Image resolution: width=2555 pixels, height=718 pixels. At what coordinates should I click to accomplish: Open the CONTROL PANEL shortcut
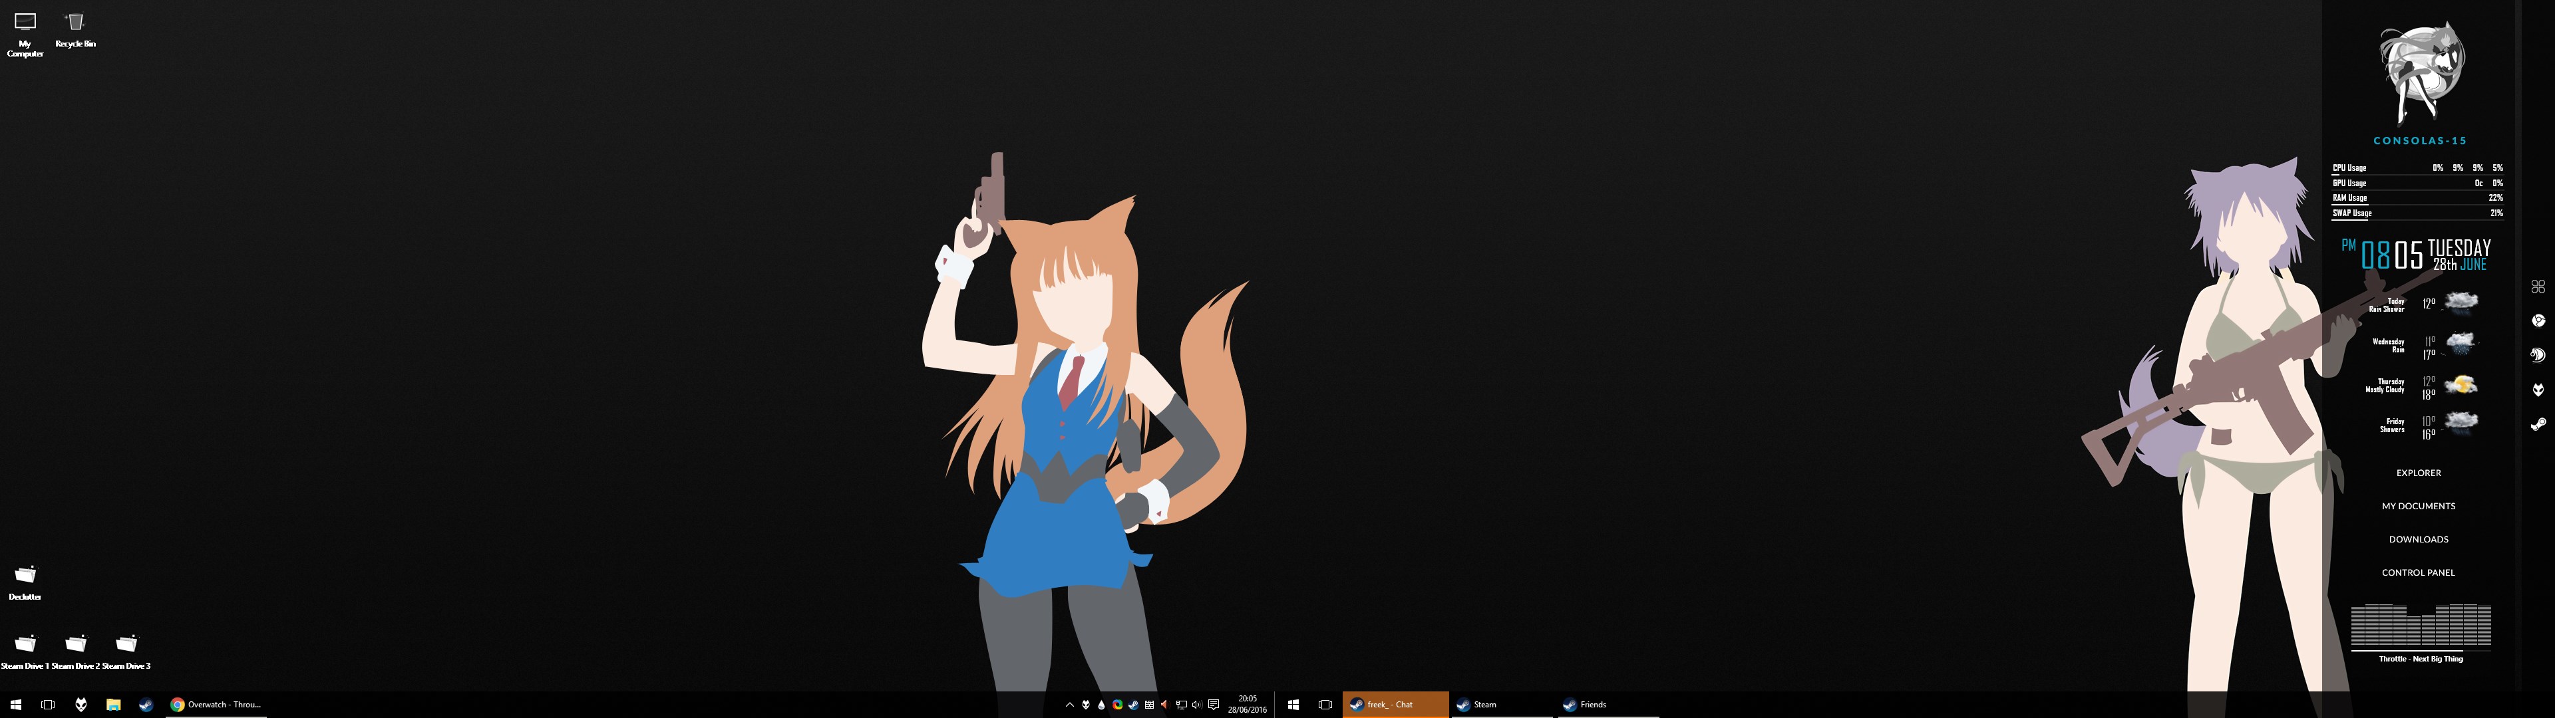click(2418, 573)
